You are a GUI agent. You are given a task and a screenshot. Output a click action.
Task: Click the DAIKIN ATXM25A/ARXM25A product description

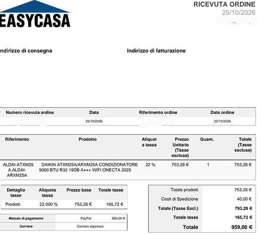[88, 167]
